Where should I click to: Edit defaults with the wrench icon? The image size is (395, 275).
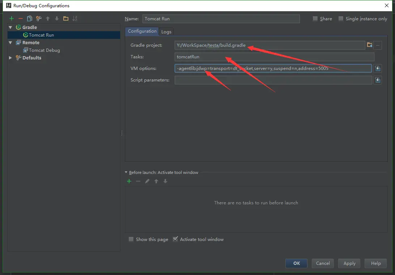(x=39, y=19)
